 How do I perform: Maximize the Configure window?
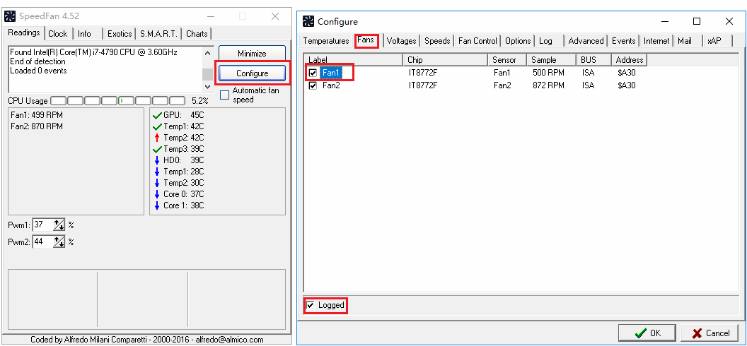point(697,21)
